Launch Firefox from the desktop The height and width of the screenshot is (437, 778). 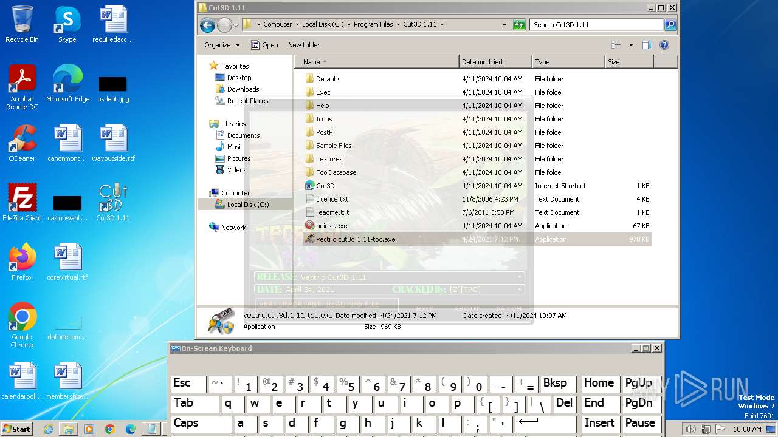22,262
